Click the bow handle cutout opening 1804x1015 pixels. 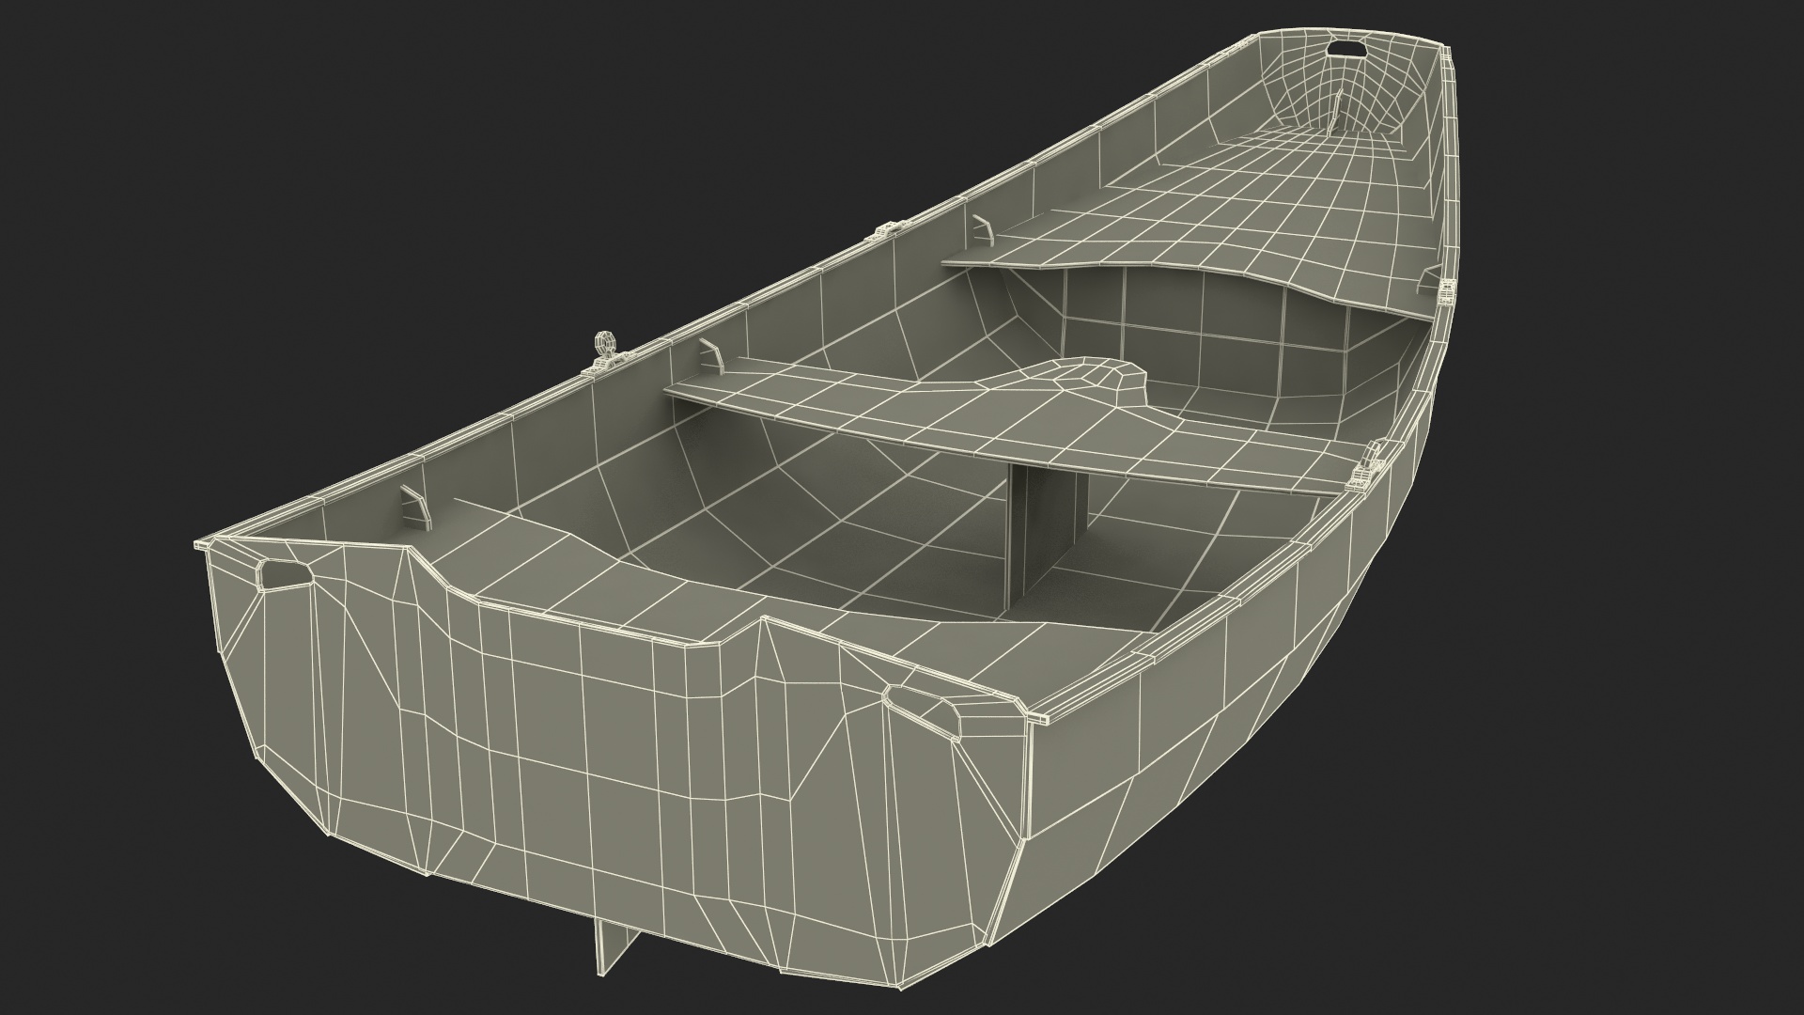point(1347,49)
